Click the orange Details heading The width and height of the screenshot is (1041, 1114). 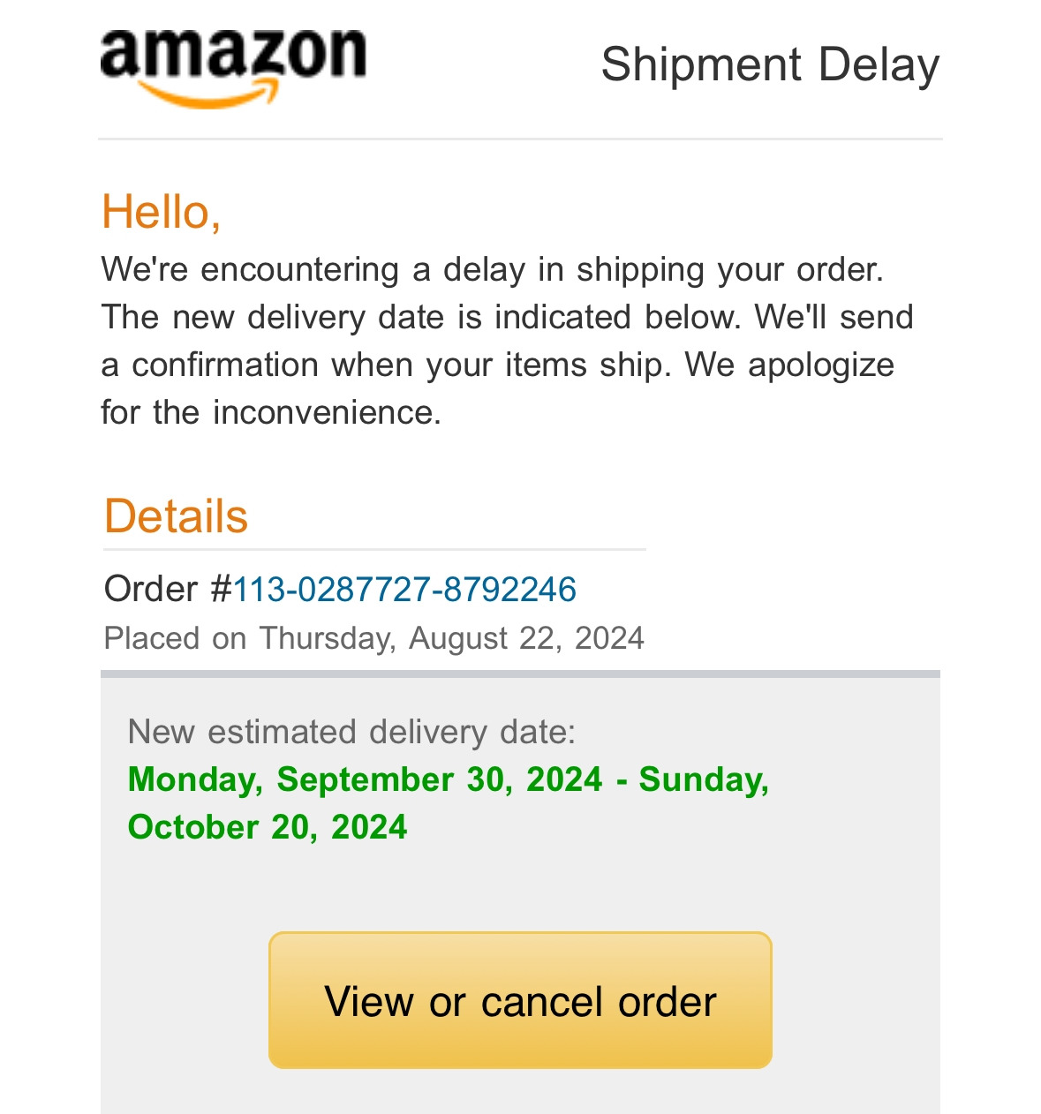point(177,516)
